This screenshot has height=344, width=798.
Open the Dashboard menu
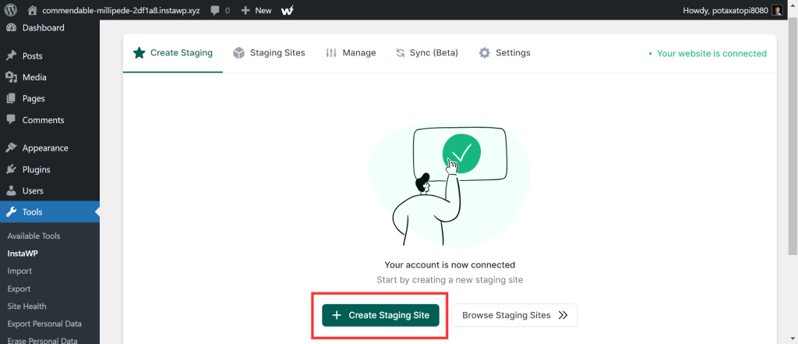50,28
